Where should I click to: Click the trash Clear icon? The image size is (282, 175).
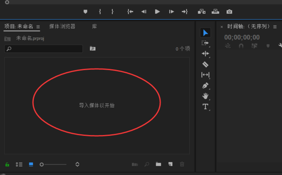(182, 164)
